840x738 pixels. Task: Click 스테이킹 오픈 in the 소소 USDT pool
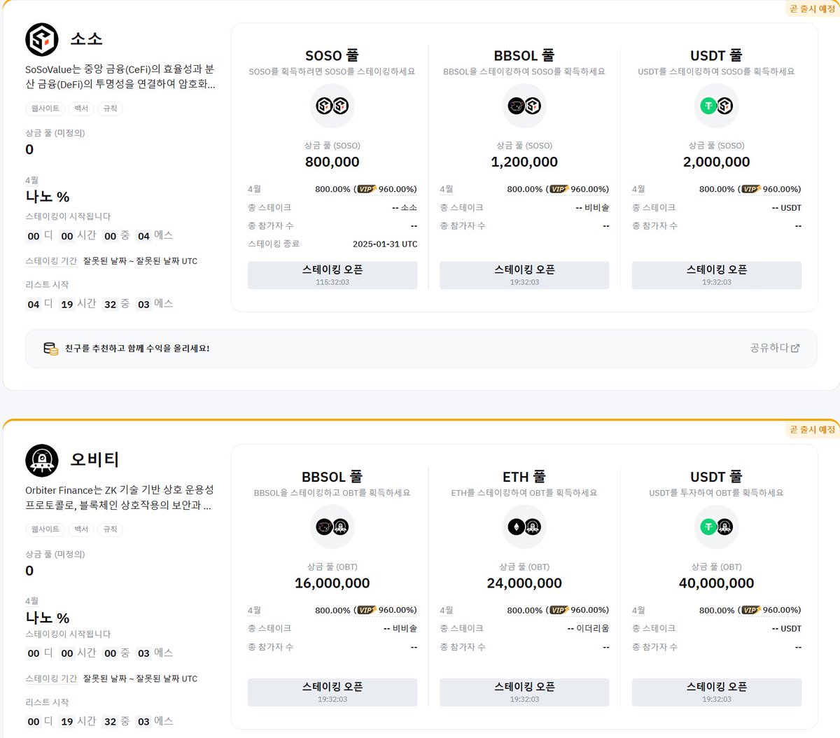pos(717,275)
